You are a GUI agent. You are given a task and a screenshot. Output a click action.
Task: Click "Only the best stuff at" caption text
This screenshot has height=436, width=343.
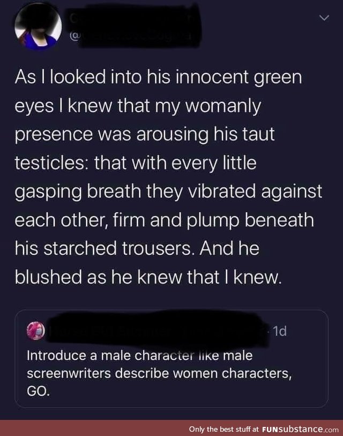224,430
